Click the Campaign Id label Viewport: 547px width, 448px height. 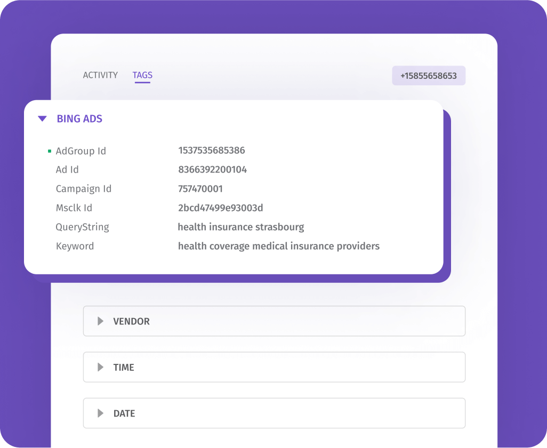(x=84, y=189)
